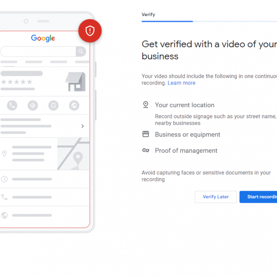The width and height of the screenshot is (277, 277).
Task: Click the search field in phone mockup
Action: (38, 51)
